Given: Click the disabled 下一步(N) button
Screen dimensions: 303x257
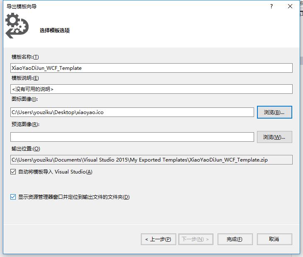Looking at the screenshot, I should [x=196, y=239].
